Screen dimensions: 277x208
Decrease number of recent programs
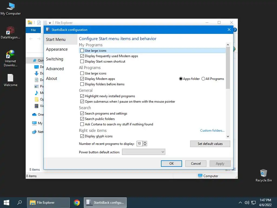point(145,145)
